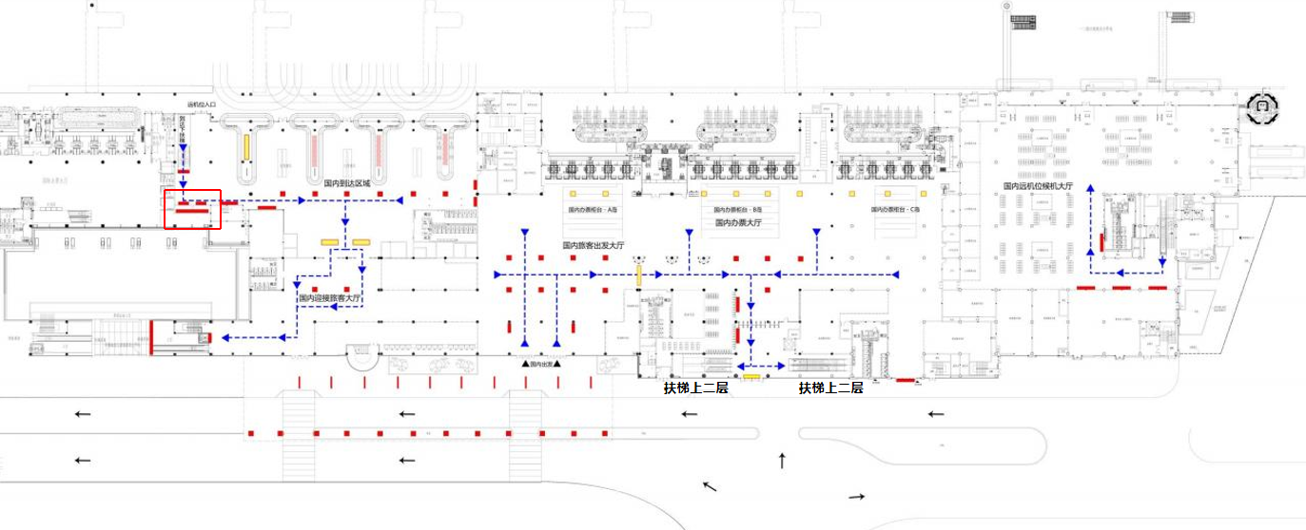This screenshot has height=530, width=1306.
Task: Click the upward-pointing road arrow
Action: click(782, 461)
